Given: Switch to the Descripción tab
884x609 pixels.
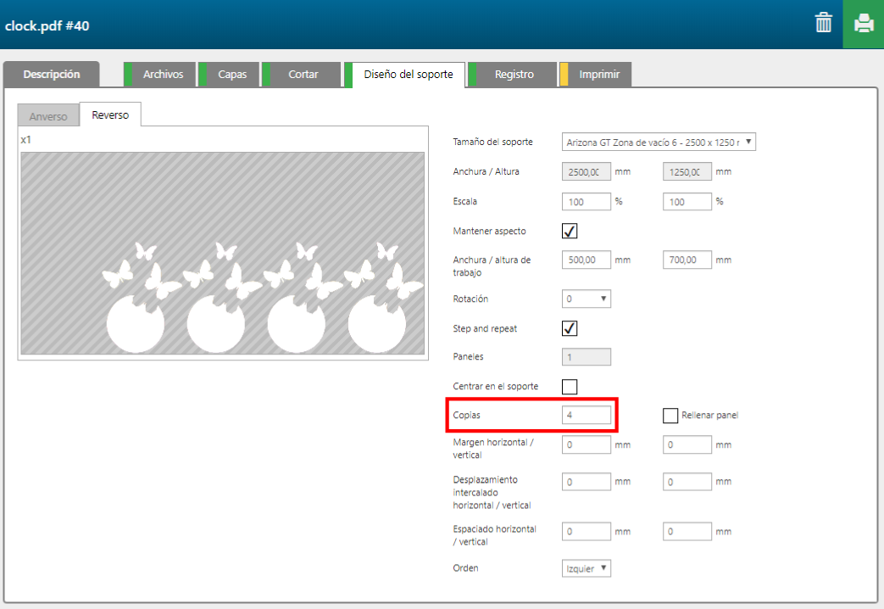Looking at the screenshot, I should pos(52,75).
